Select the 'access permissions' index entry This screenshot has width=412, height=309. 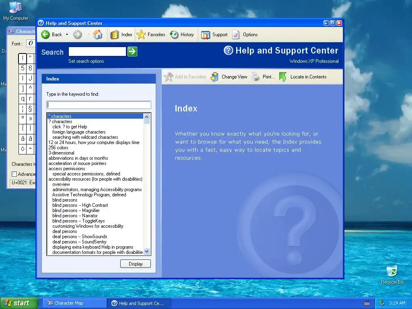(x=95, y=169)
